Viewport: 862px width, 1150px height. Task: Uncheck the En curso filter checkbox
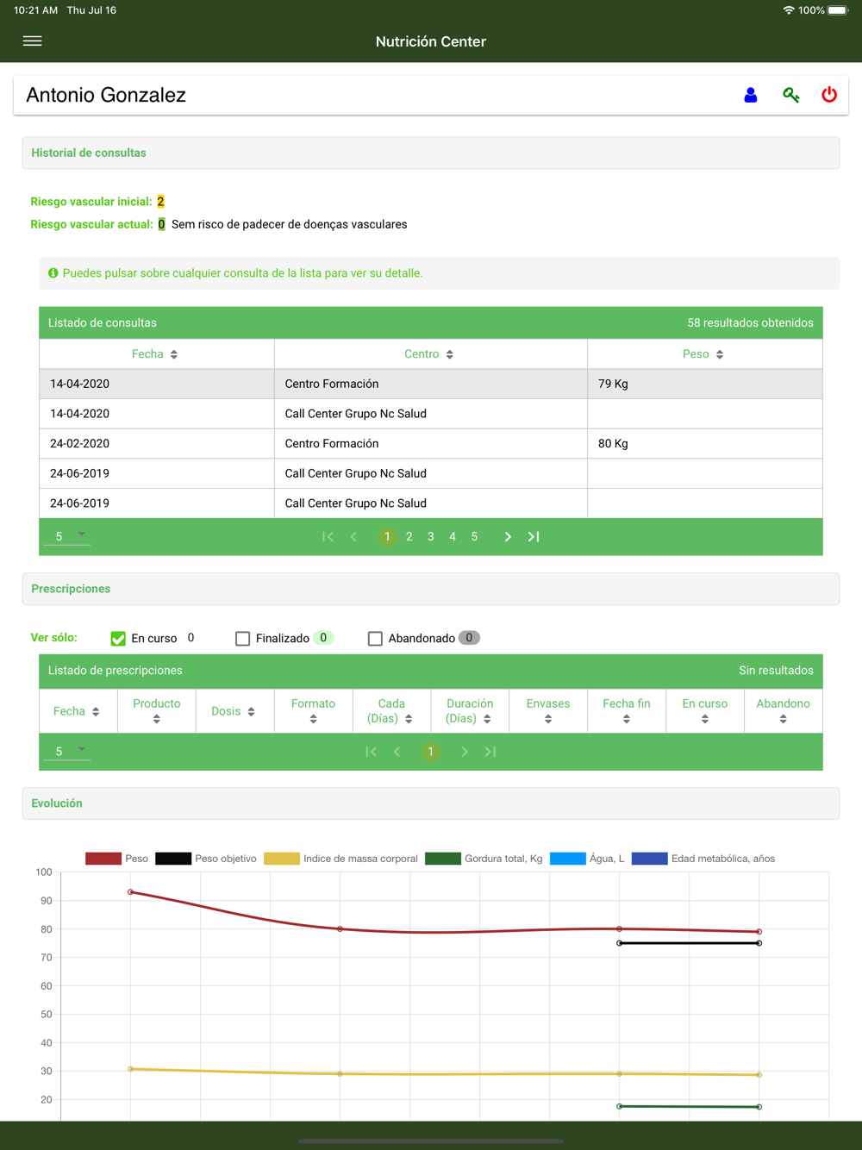click(118, 639)
